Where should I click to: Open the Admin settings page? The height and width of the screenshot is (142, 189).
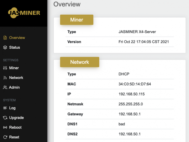(x=14, y=87)
